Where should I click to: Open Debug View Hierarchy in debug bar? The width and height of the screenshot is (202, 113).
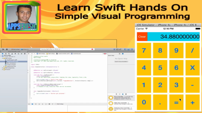click(49, 104)
